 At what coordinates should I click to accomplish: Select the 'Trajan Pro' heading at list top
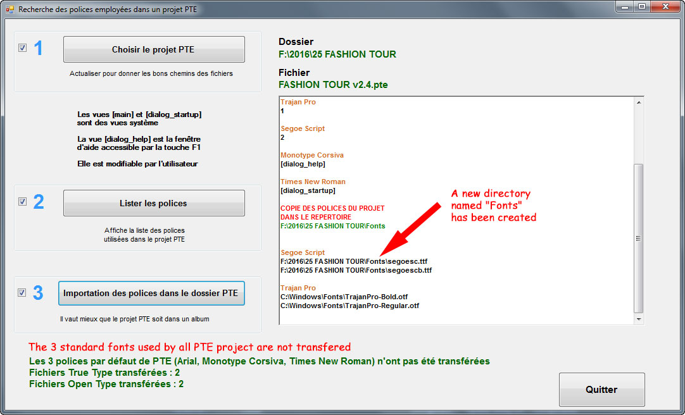(x=298, y=102)
